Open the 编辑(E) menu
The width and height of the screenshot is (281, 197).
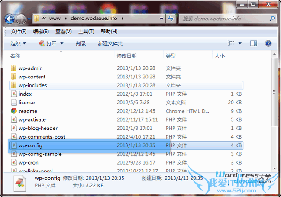41,32
